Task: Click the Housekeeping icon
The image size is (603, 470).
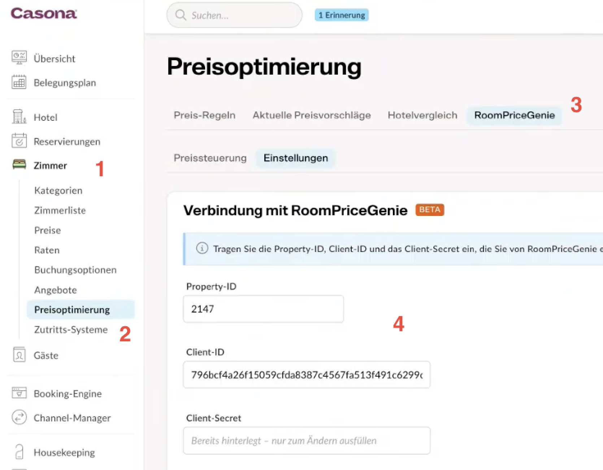Action: coord(19,452)
